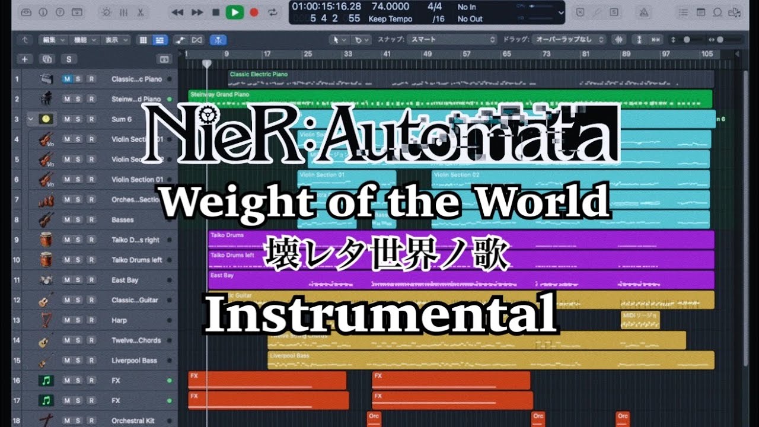
Task: Toggle the Catch Playhead icon
Action: [219, 40]
